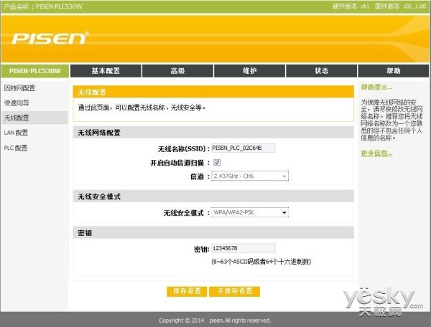Click the 密钥 input field with 12345678
This screenshot has width=431, height=327.
tap(244, 248)
